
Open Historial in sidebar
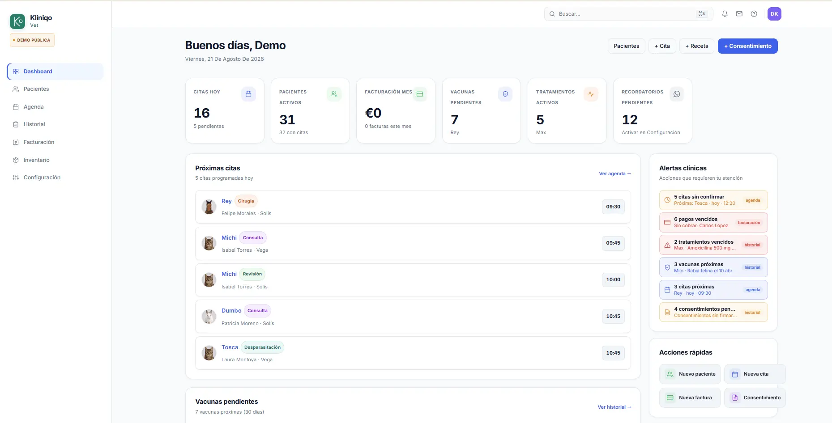click(55, 124)
